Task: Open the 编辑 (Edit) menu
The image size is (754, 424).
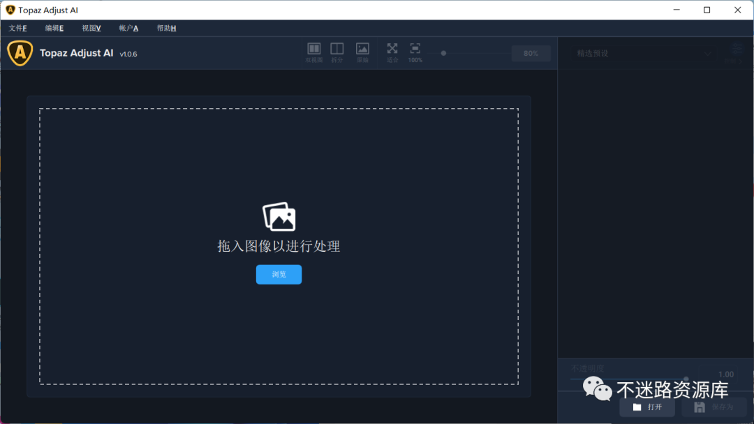Action: tap(54, 29)
